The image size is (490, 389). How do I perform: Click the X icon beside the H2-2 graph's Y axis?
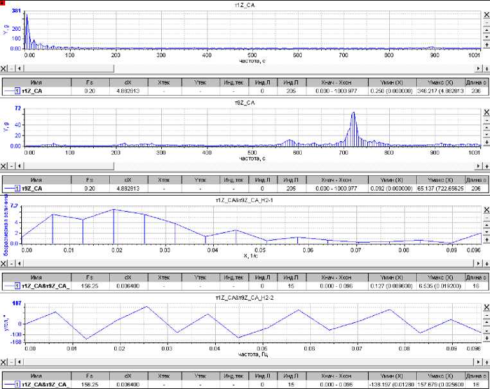coord(487,307)
